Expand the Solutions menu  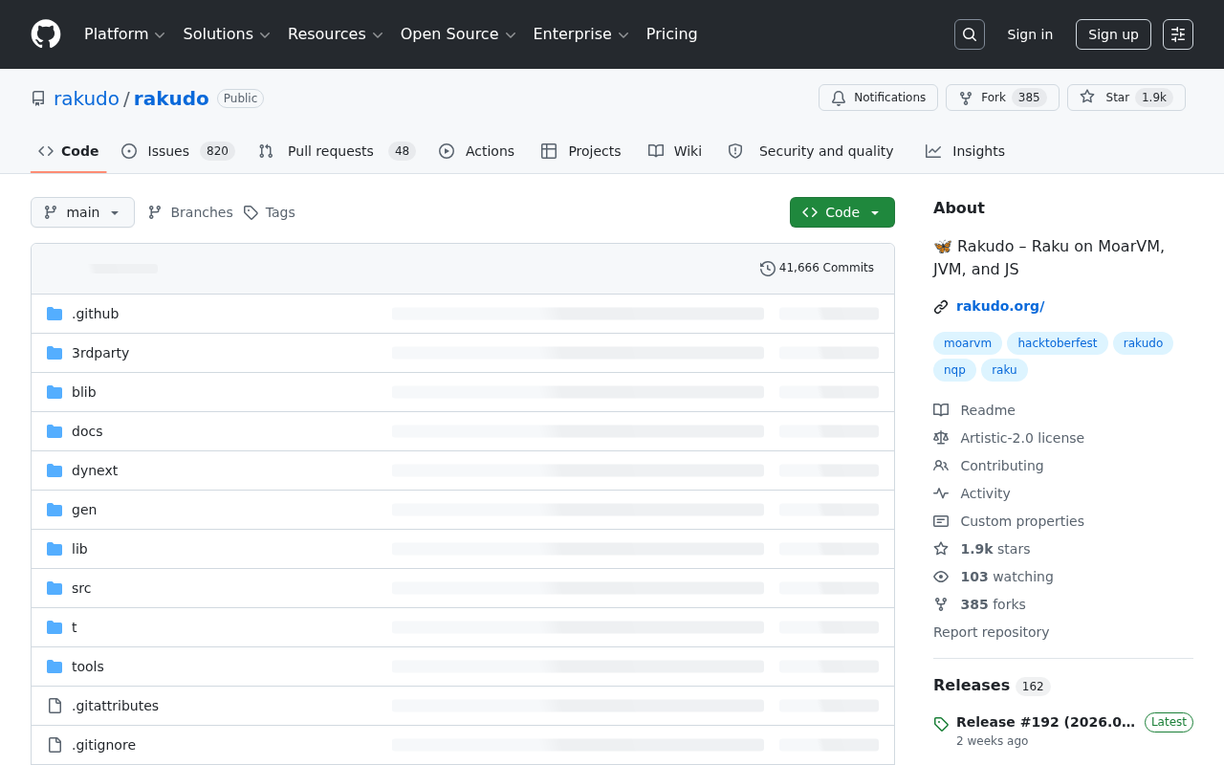tap(227, 34)
